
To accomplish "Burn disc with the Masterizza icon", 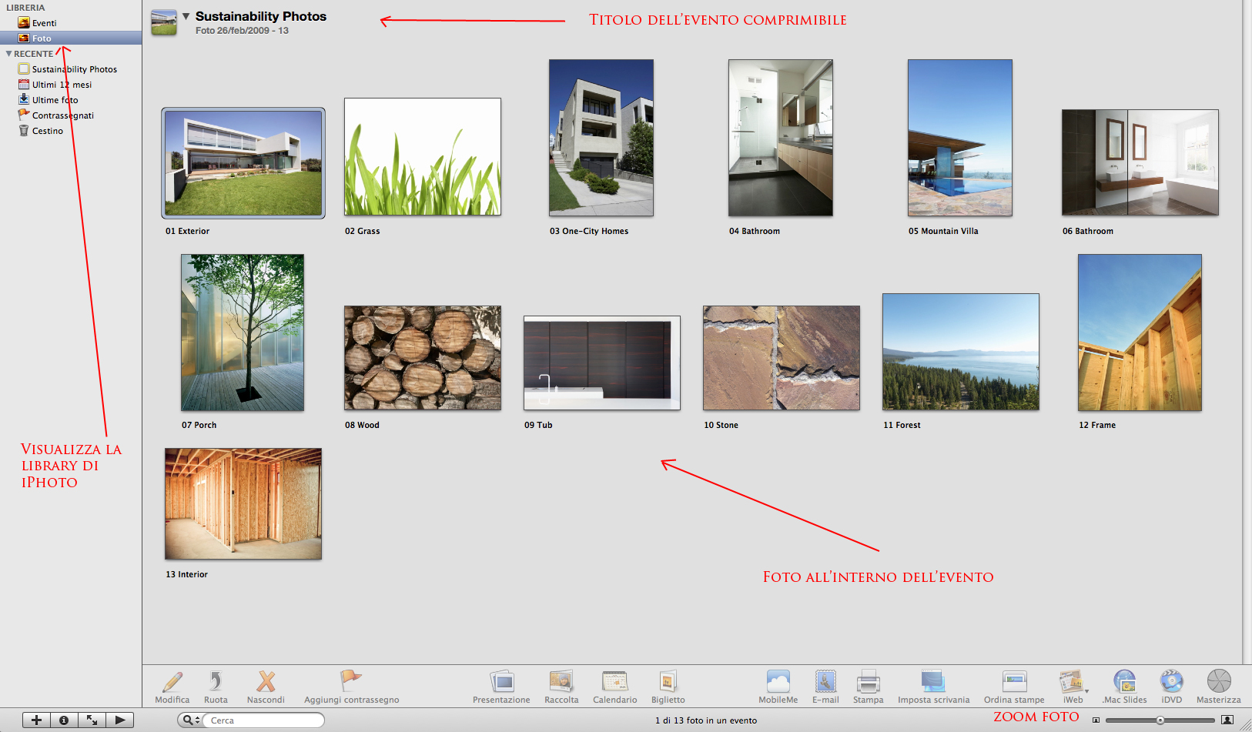I will 1219,681.
